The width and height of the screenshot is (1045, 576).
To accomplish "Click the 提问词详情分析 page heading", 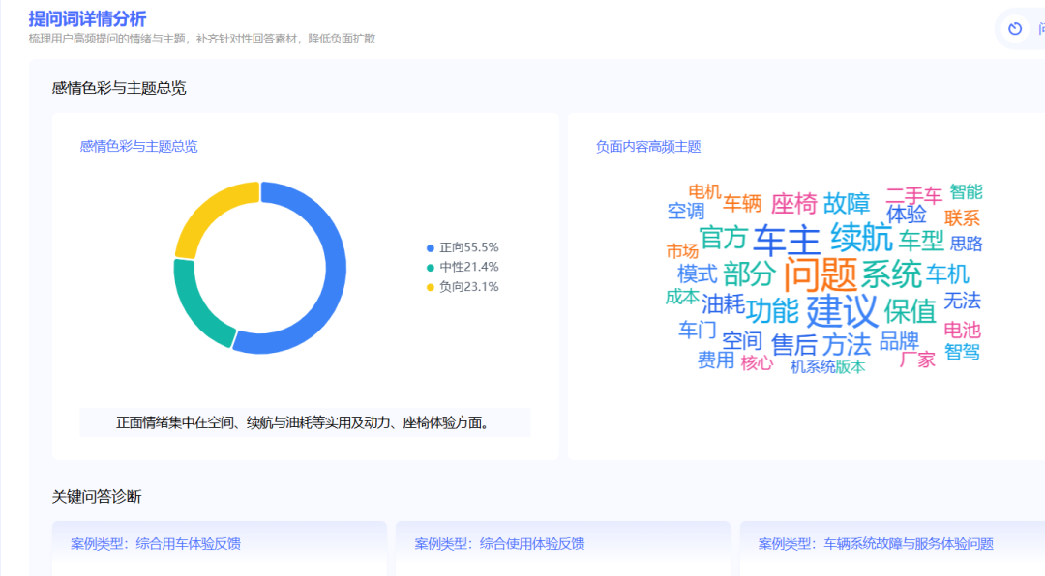I will 88,18.
